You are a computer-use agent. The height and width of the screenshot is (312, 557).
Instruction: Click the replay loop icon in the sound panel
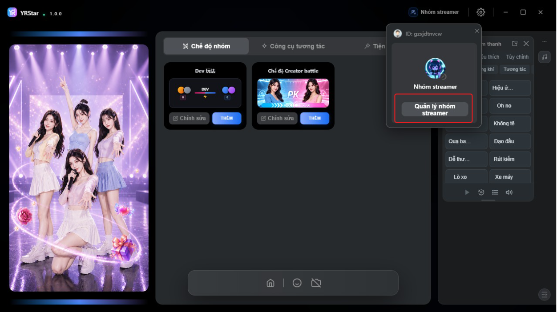coord(481,192)
